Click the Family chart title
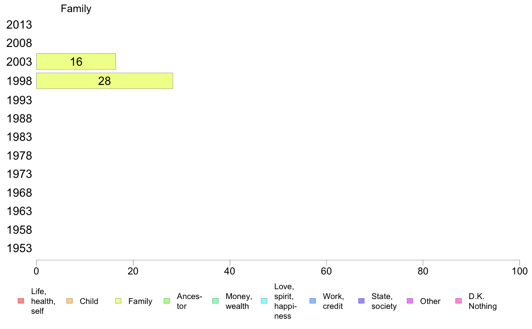 click(76, 8)
